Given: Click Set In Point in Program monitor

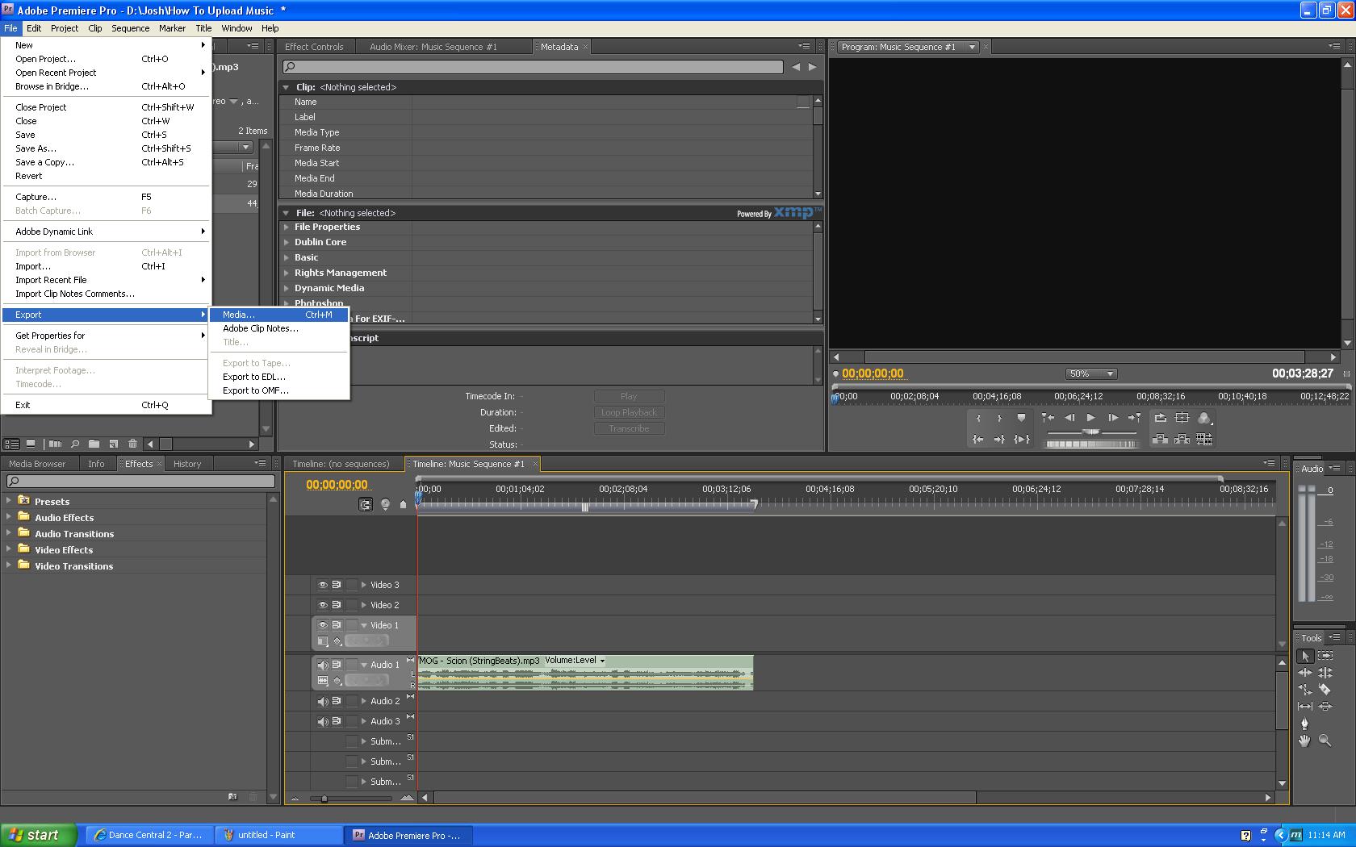Looking at the screenshot, I should click(x=978, y=418).
